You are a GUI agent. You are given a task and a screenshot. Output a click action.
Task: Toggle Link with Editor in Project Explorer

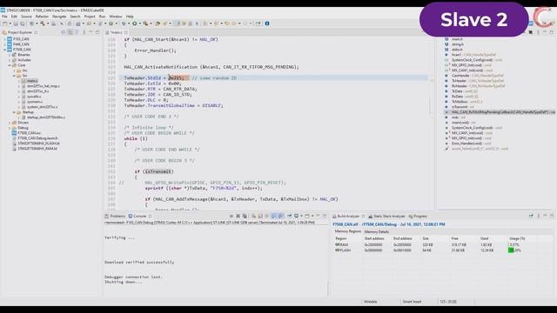[x=70, y=32]
